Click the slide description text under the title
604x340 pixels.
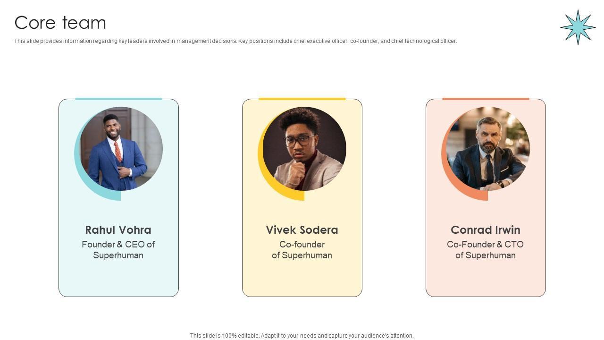click(235, 41)
